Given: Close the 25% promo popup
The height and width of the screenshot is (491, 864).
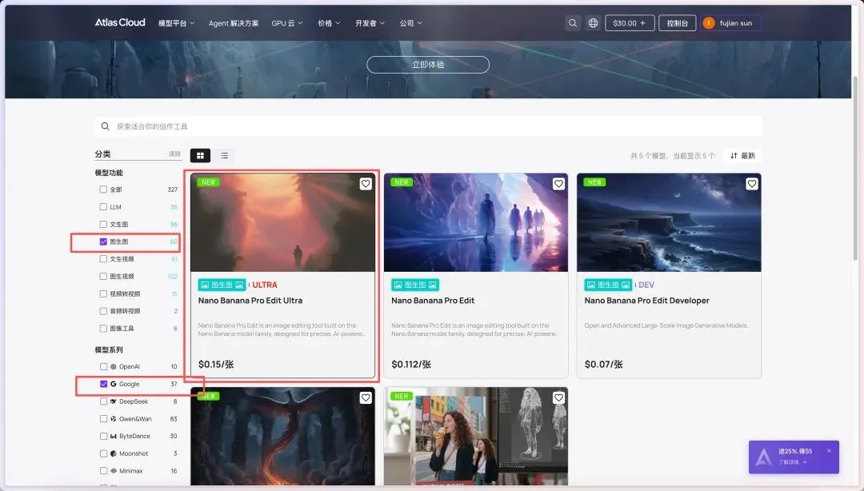Looking at the screenshot, I should pyautogui.click(x=829, y=451).
